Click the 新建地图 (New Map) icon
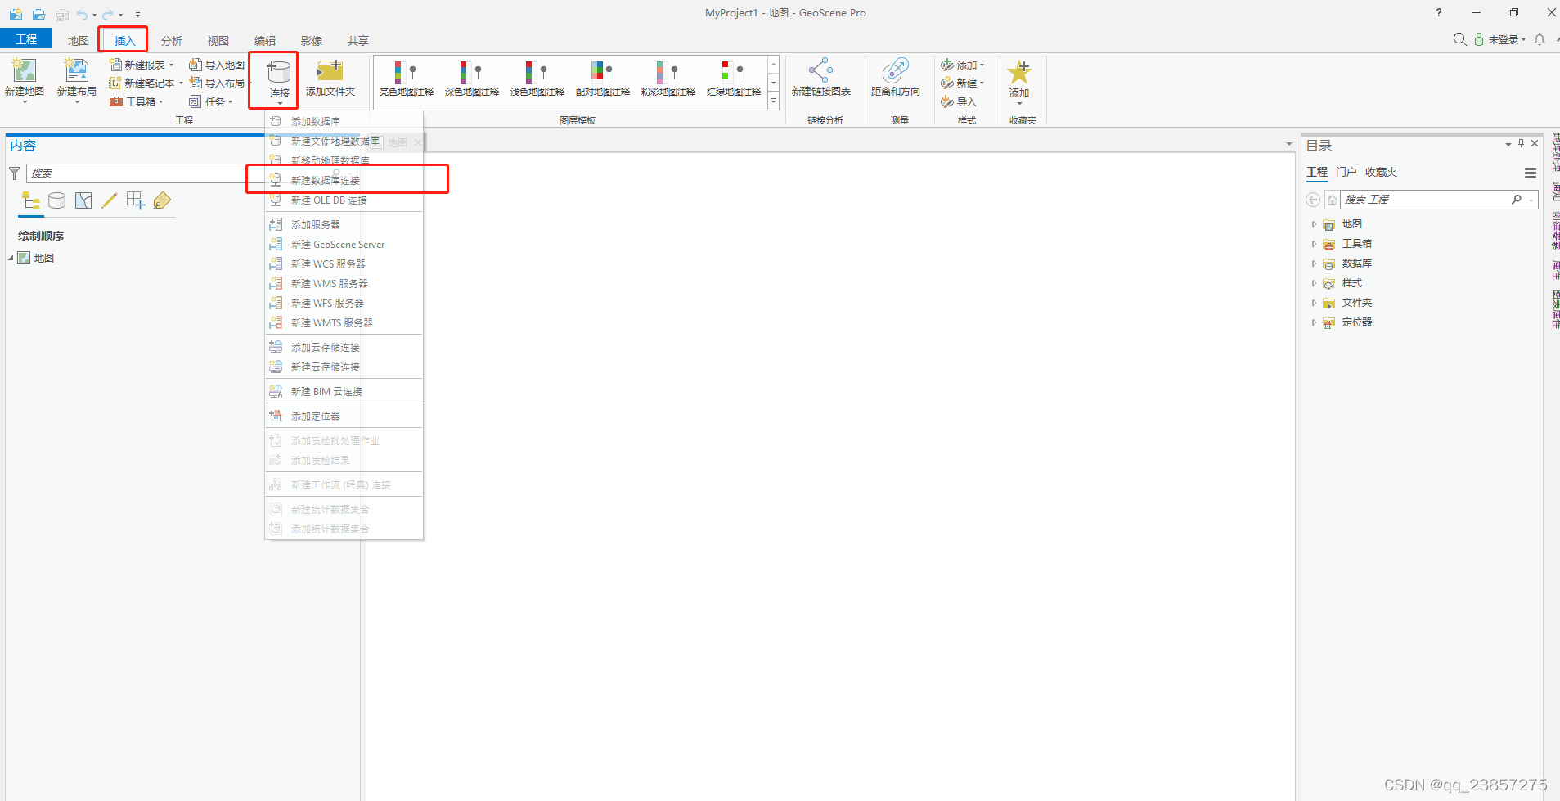 pos(25,72)
